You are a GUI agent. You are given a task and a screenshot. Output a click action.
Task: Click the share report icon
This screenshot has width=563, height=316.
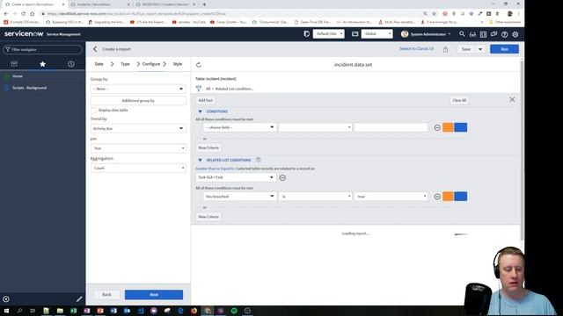coord(445,49)
